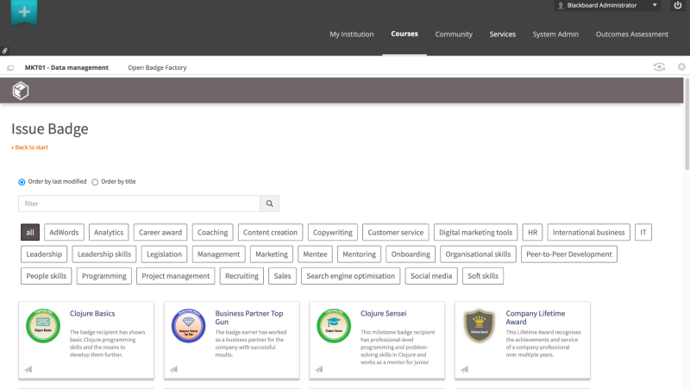Filter by the Search engine optimisation tag

(x=351, y=276)
